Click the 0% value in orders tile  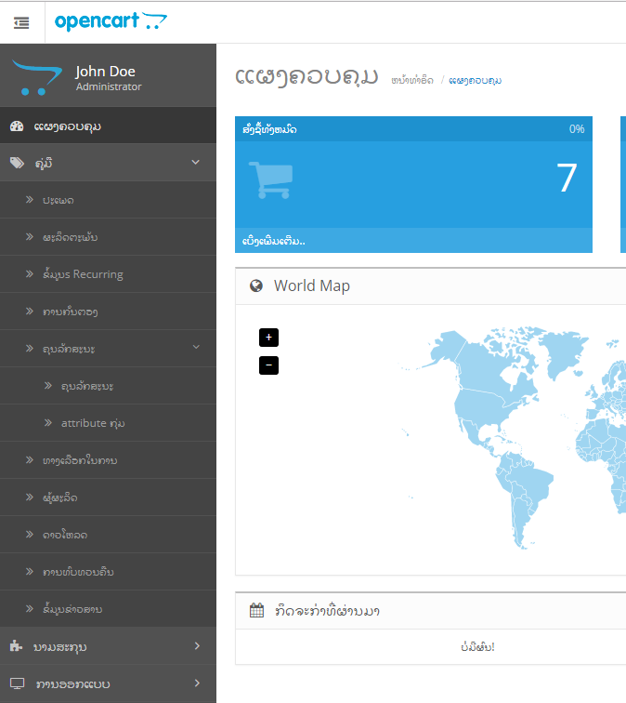pyautogui.click(x=577, y=129)
